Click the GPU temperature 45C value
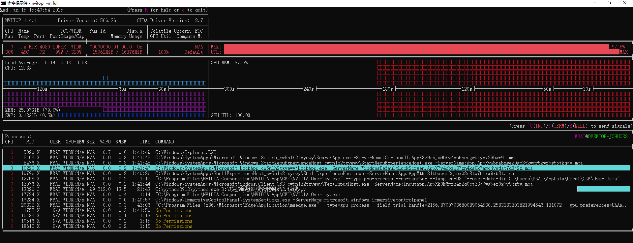Screen dimensions: 633x243 pos(25,52)
